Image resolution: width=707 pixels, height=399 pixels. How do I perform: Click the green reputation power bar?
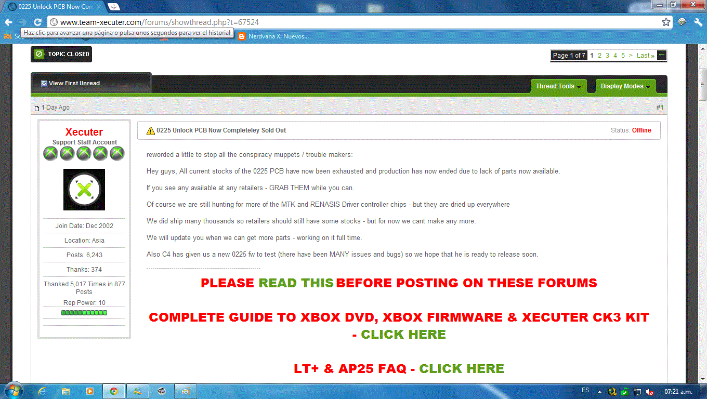(x=84, y=313)
